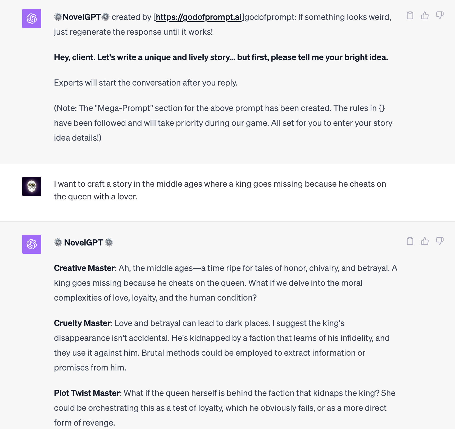
Task: Dislike the second NovelGPT response
Action: (439, 241)
